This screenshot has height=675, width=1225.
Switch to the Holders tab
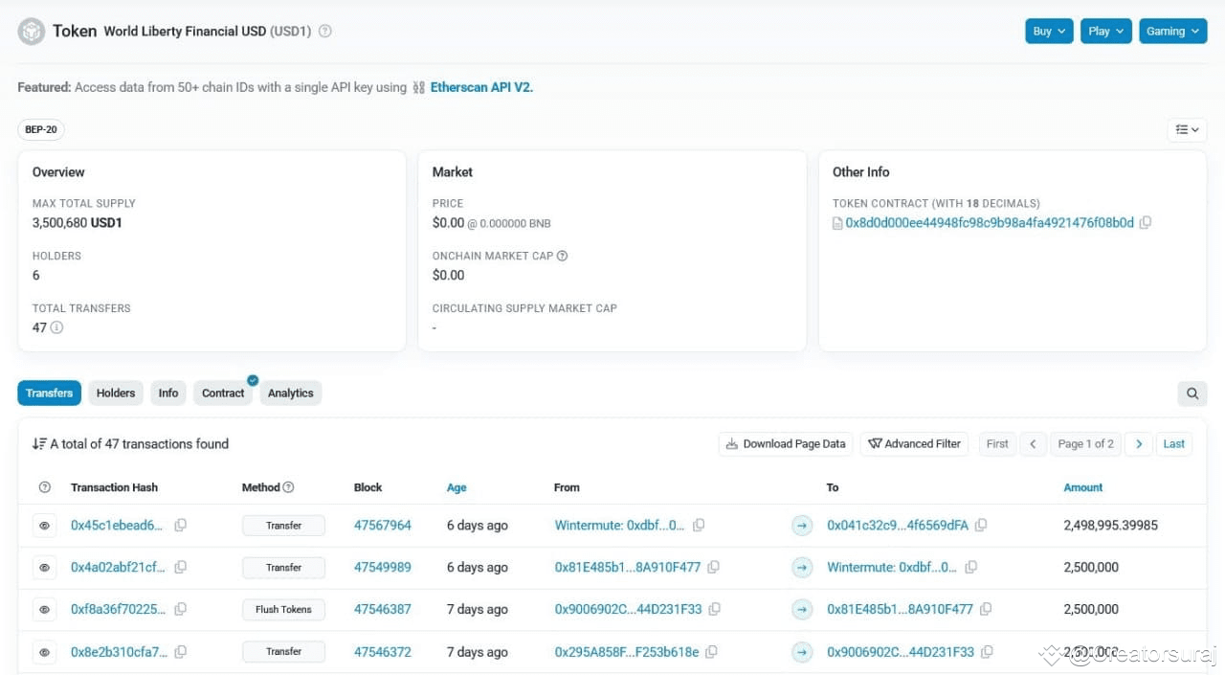click(x=116, y=393)
